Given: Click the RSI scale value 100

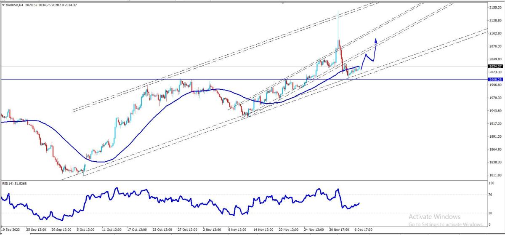Looking at the screenshot, I should [x=492, y=183].
